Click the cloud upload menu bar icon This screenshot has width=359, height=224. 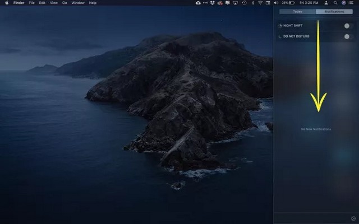click(x=198, y=3)
